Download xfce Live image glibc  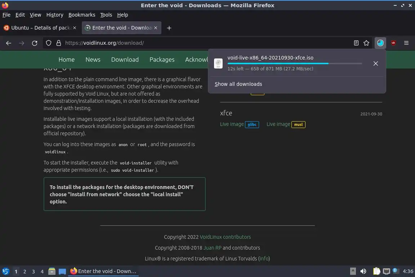point(239,124)
